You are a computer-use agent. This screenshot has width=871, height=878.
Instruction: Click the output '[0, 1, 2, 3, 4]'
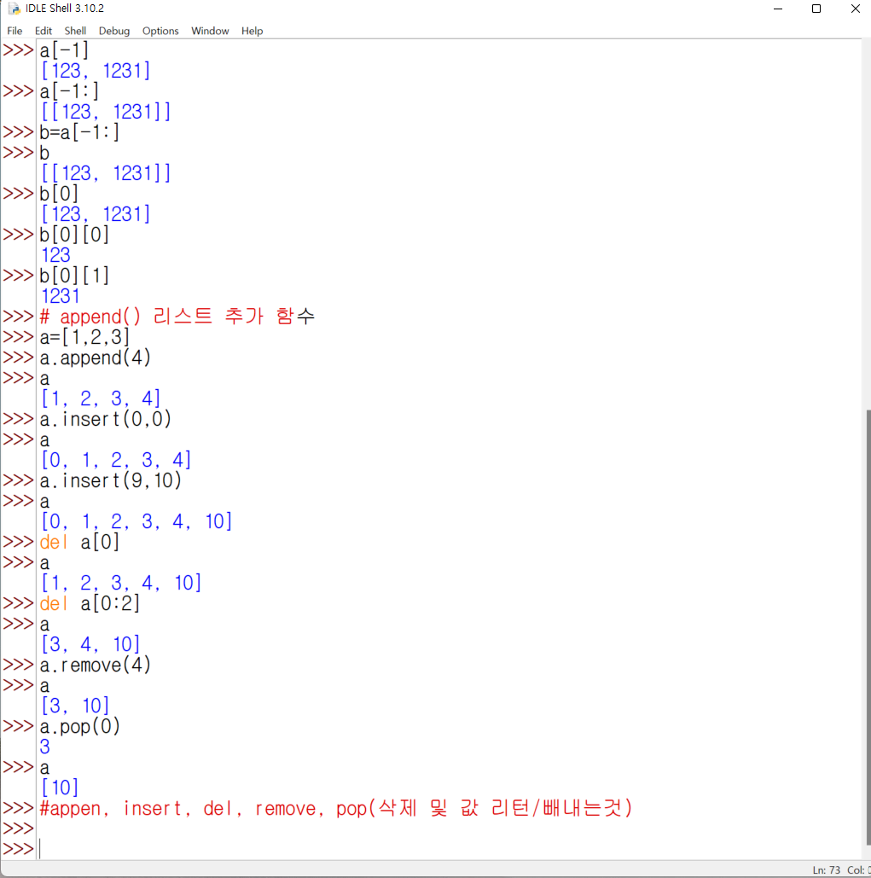pyautogui.click(x=116, y=460)
